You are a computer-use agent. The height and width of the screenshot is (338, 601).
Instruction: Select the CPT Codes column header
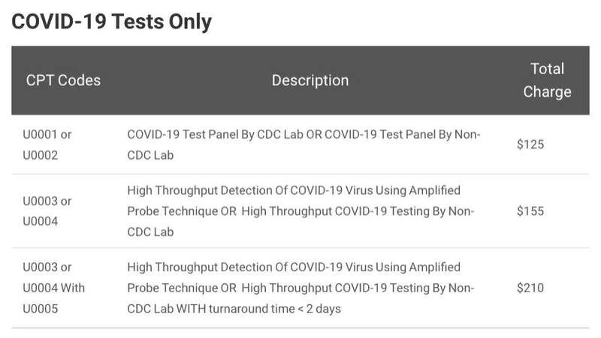click(63, 80)
